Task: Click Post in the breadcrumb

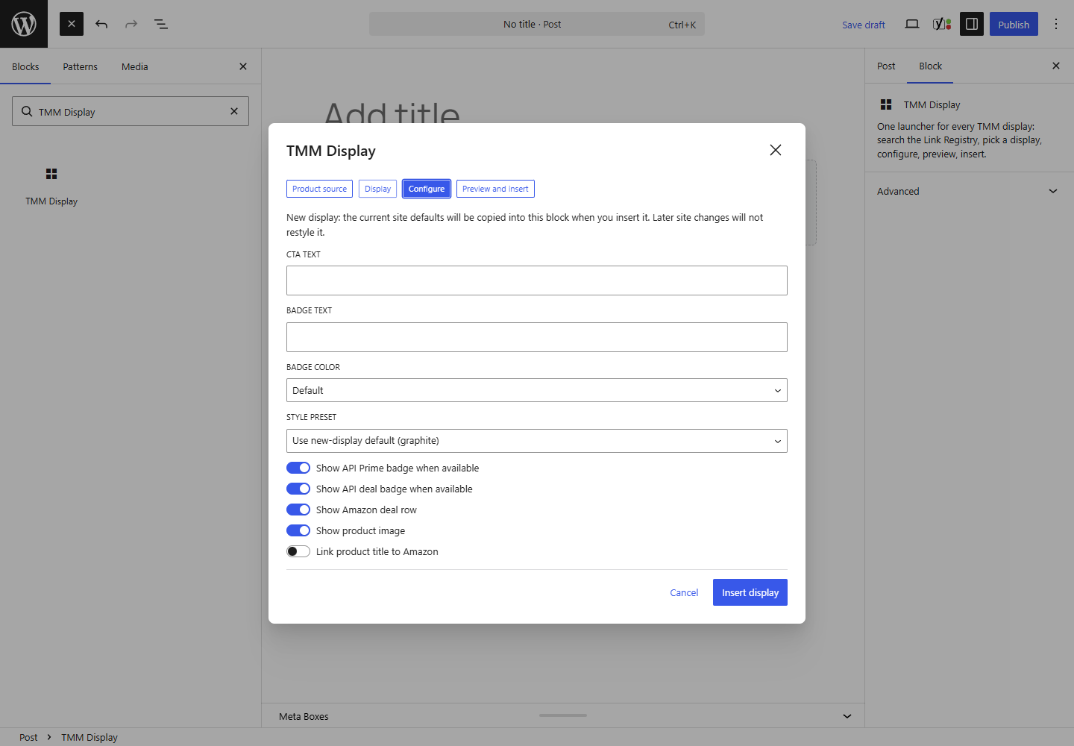Action: click(28, 737)
